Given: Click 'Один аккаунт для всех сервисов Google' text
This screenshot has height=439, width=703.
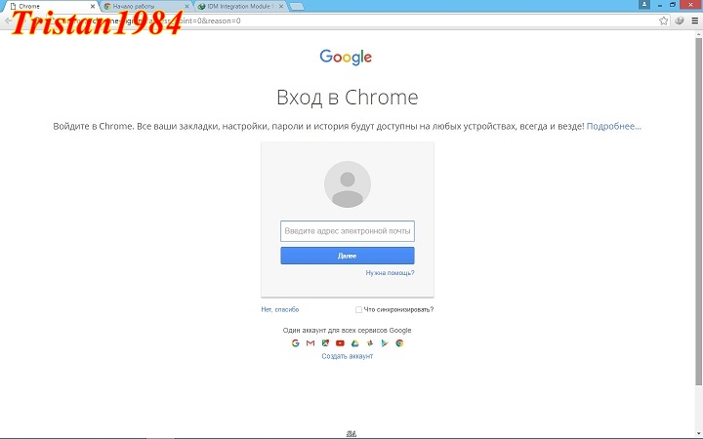Looking at the screenshot, I should click(x=347, y=330).
